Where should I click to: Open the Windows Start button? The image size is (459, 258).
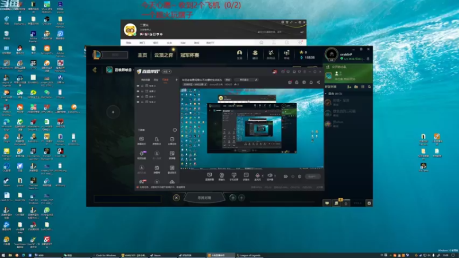pos(3,255)
